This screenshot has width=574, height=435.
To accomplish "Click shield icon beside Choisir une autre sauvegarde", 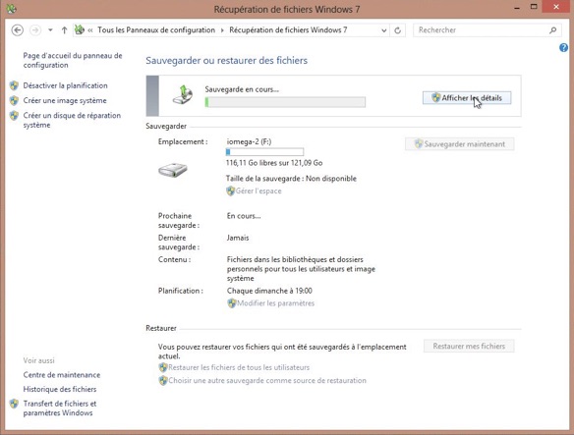I will tap(163, 380).
